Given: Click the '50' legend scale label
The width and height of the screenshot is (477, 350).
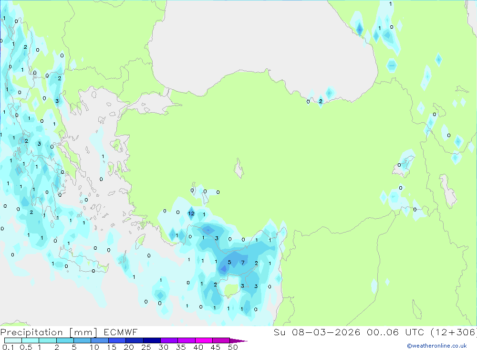Looking at the screenshot, I should click(233, 347).
